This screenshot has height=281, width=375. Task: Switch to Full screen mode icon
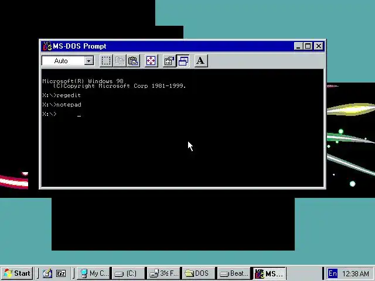pos(151,61)
